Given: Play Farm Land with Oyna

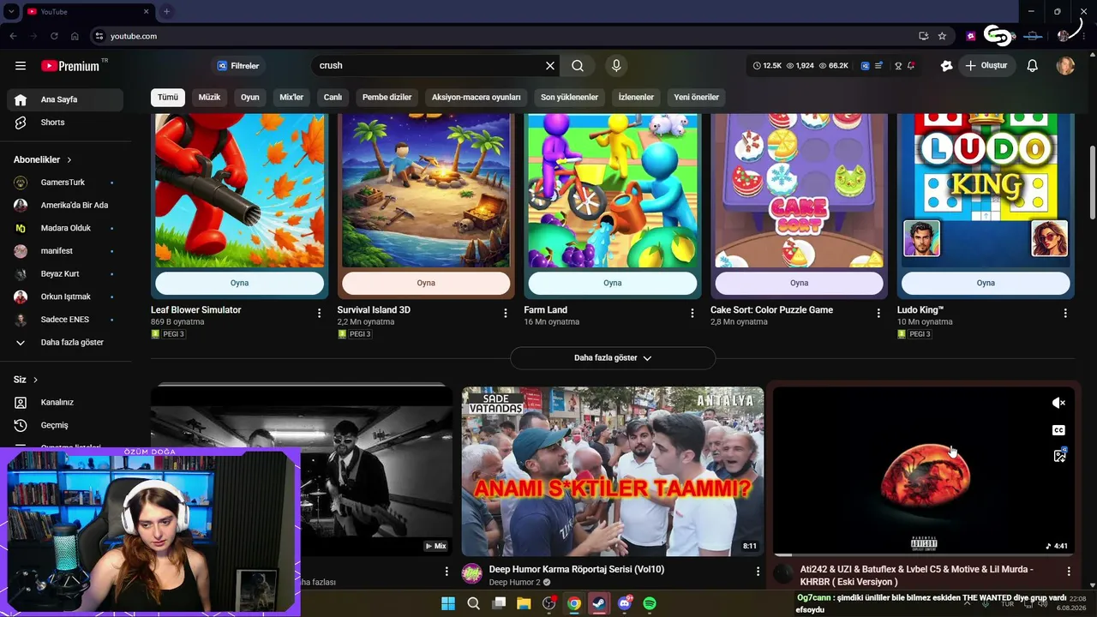Looking at the screenshot, I should click(613, 283).
